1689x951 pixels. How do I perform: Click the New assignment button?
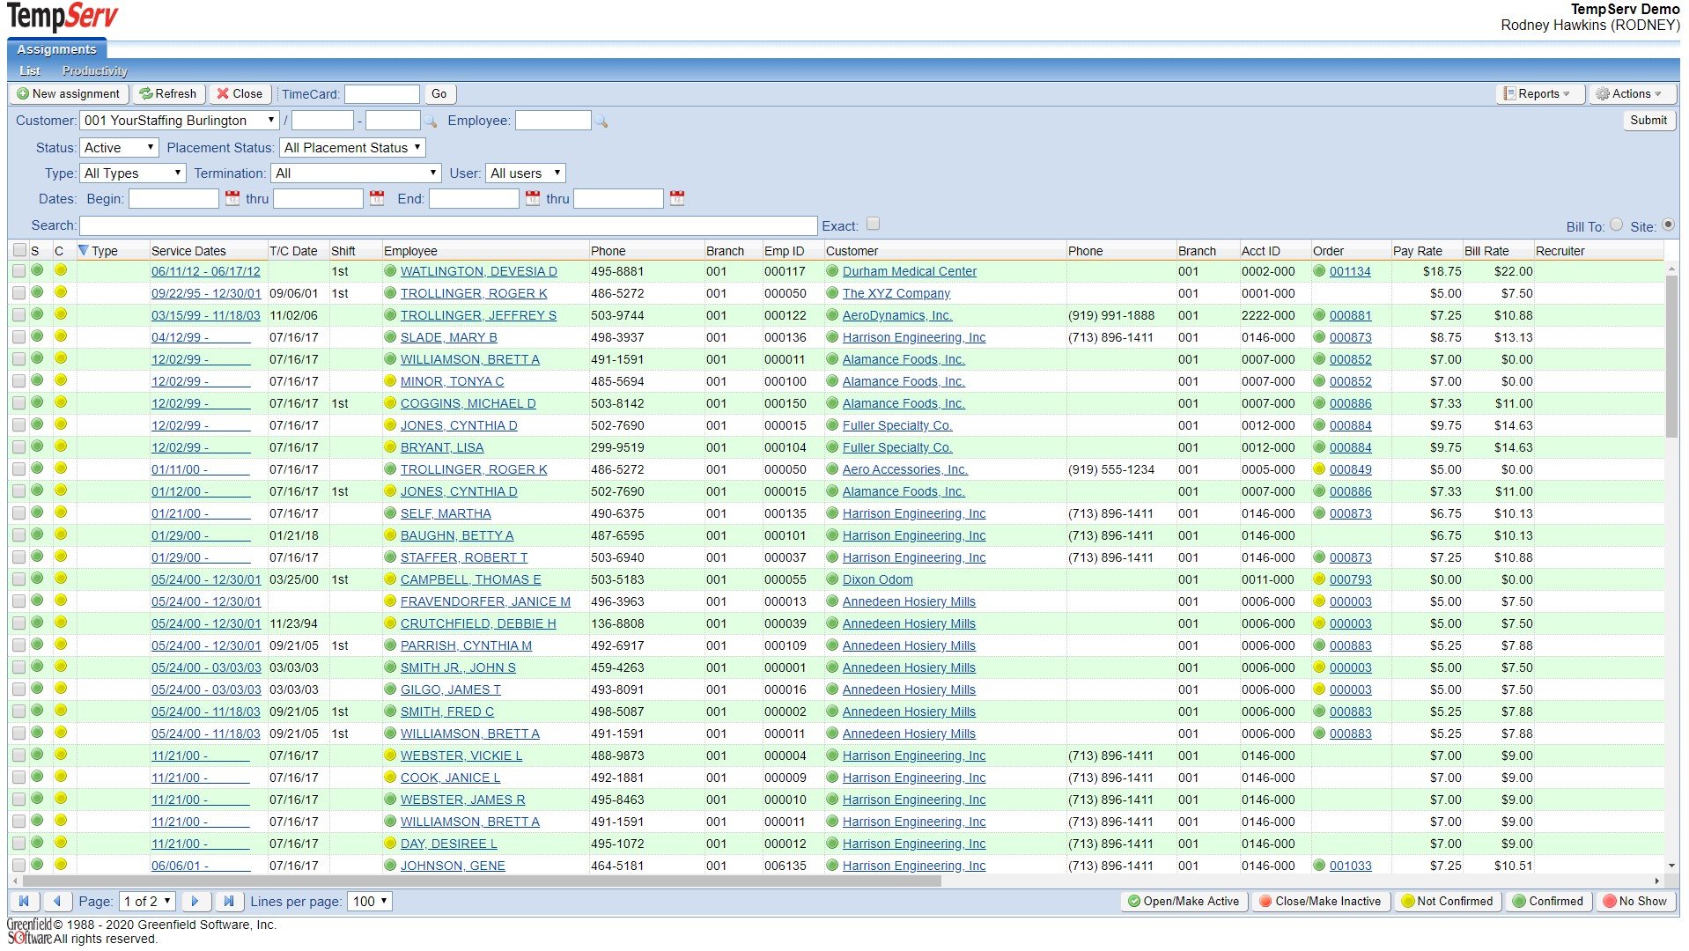(x=69, y=94)
